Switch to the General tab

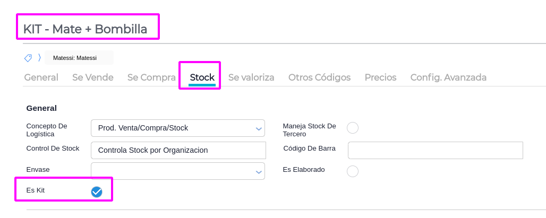click(41, 77)
